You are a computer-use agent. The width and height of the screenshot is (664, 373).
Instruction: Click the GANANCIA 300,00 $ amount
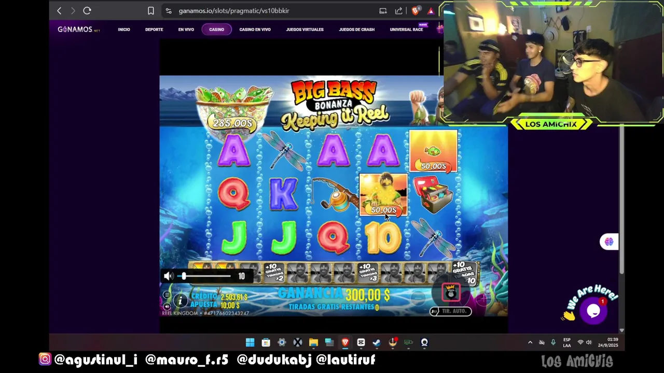(368, 295)
